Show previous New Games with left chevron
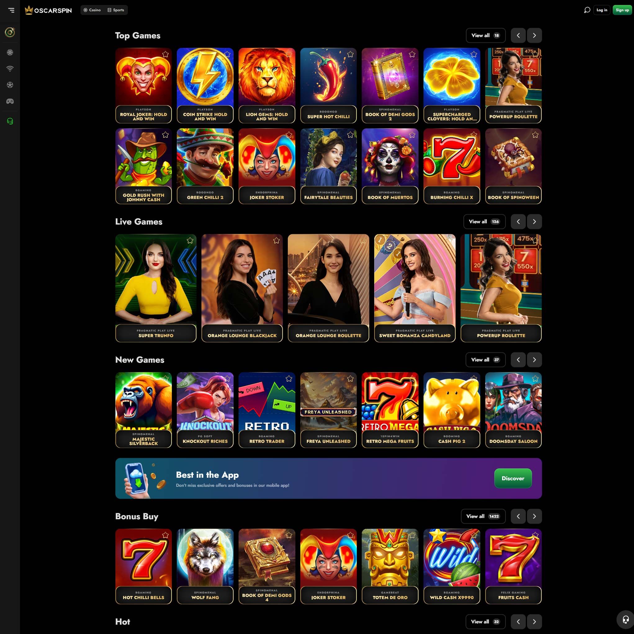634x634 pixels. [518, 360]
